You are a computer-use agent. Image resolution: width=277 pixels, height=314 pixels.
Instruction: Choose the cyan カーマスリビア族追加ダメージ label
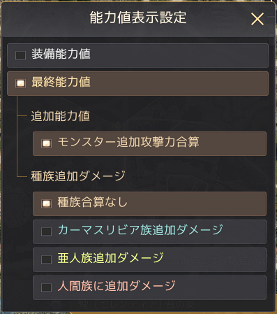[140, 230]
